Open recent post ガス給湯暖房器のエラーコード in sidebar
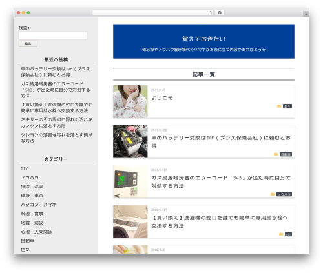The image size is (323, 273). point(56,90)
